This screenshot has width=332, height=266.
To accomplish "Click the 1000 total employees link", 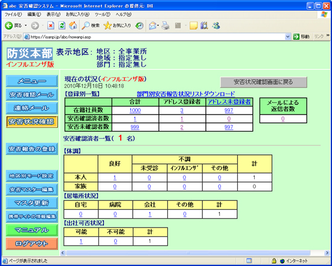I will [x=135, y=110].
